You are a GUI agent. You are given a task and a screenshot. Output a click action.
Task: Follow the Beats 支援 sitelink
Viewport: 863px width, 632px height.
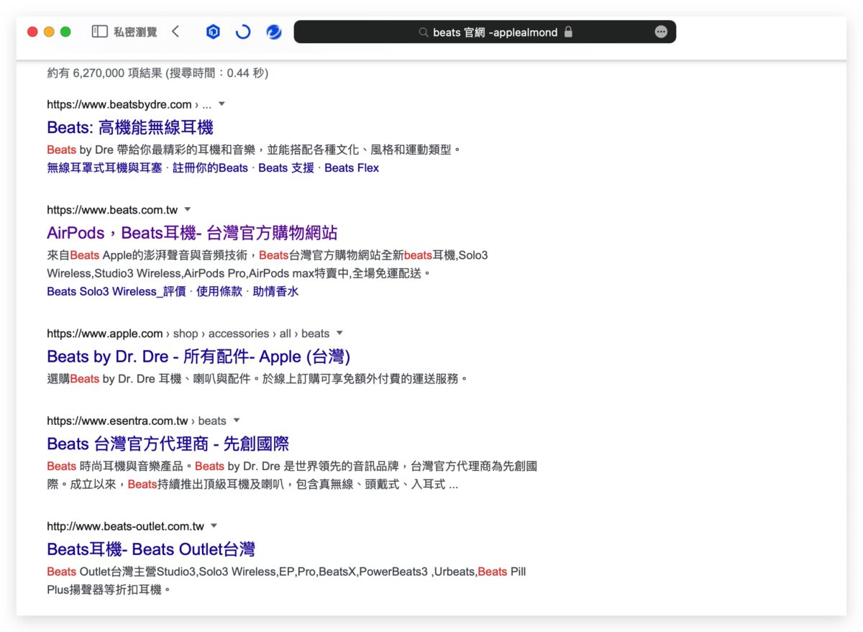(286, 168)
